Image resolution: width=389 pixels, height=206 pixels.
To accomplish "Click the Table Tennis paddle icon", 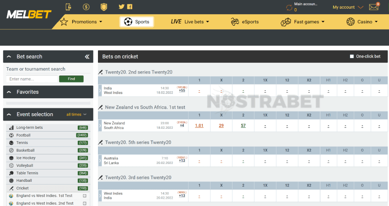I will pyautogui.click(x=11, y=173).
